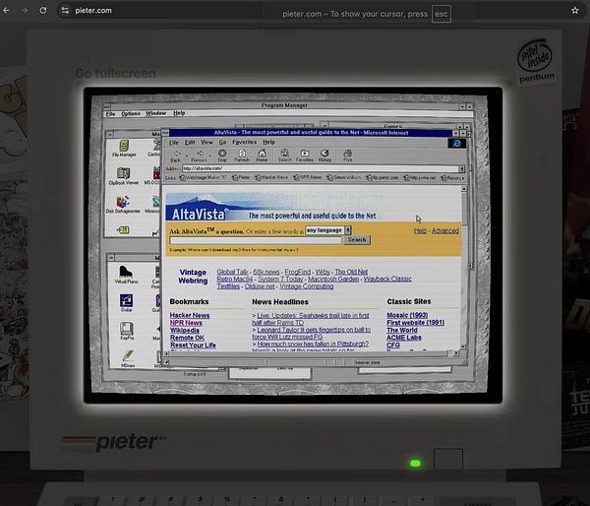Open Help menu in Internet Explorer

[268, 142]
